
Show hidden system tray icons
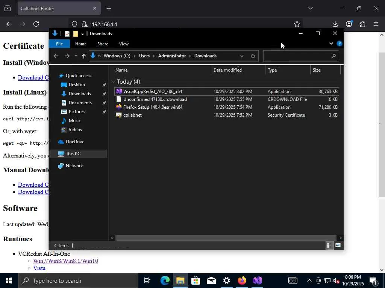309,280
